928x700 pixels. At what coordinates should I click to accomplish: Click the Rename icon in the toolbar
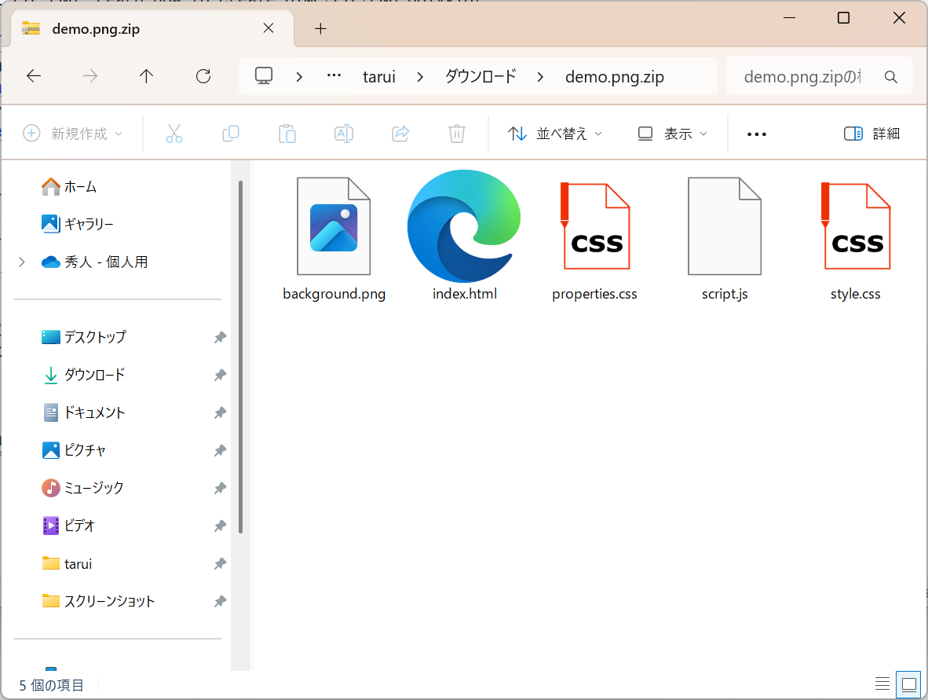[344, 134]
